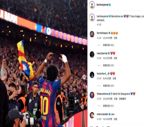Click the next photo carousel arrow
The height and width of the screenshot is (127, 144).
click(x=84, y=77)
